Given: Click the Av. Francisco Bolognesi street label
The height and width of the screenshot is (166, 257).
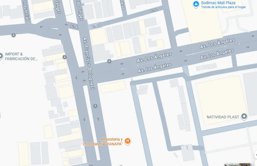Looking at the screenshot, I should [89, 63].
